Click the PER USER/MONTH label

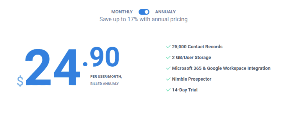pos(106,77)
